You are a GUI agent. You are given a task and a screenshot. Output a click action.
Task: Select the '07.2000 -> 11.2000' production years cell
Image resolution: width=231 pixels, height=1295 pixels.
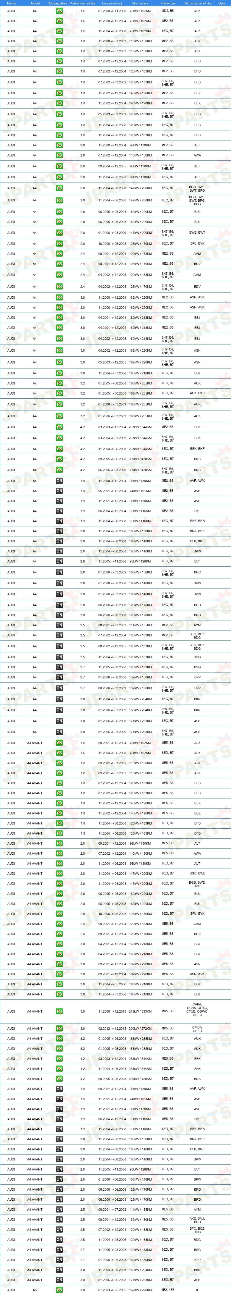click(x=112, y=11)
